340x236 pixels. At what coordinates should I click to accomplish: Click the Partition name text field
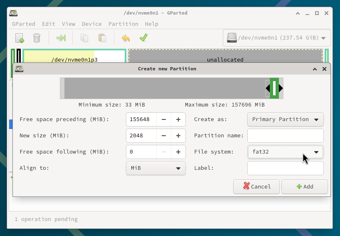(286, 136)
